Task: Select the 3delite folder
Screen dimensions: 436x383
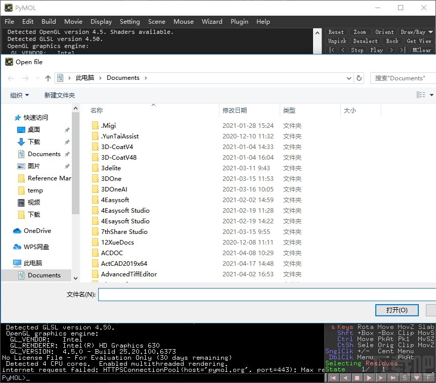Action: 111,168
